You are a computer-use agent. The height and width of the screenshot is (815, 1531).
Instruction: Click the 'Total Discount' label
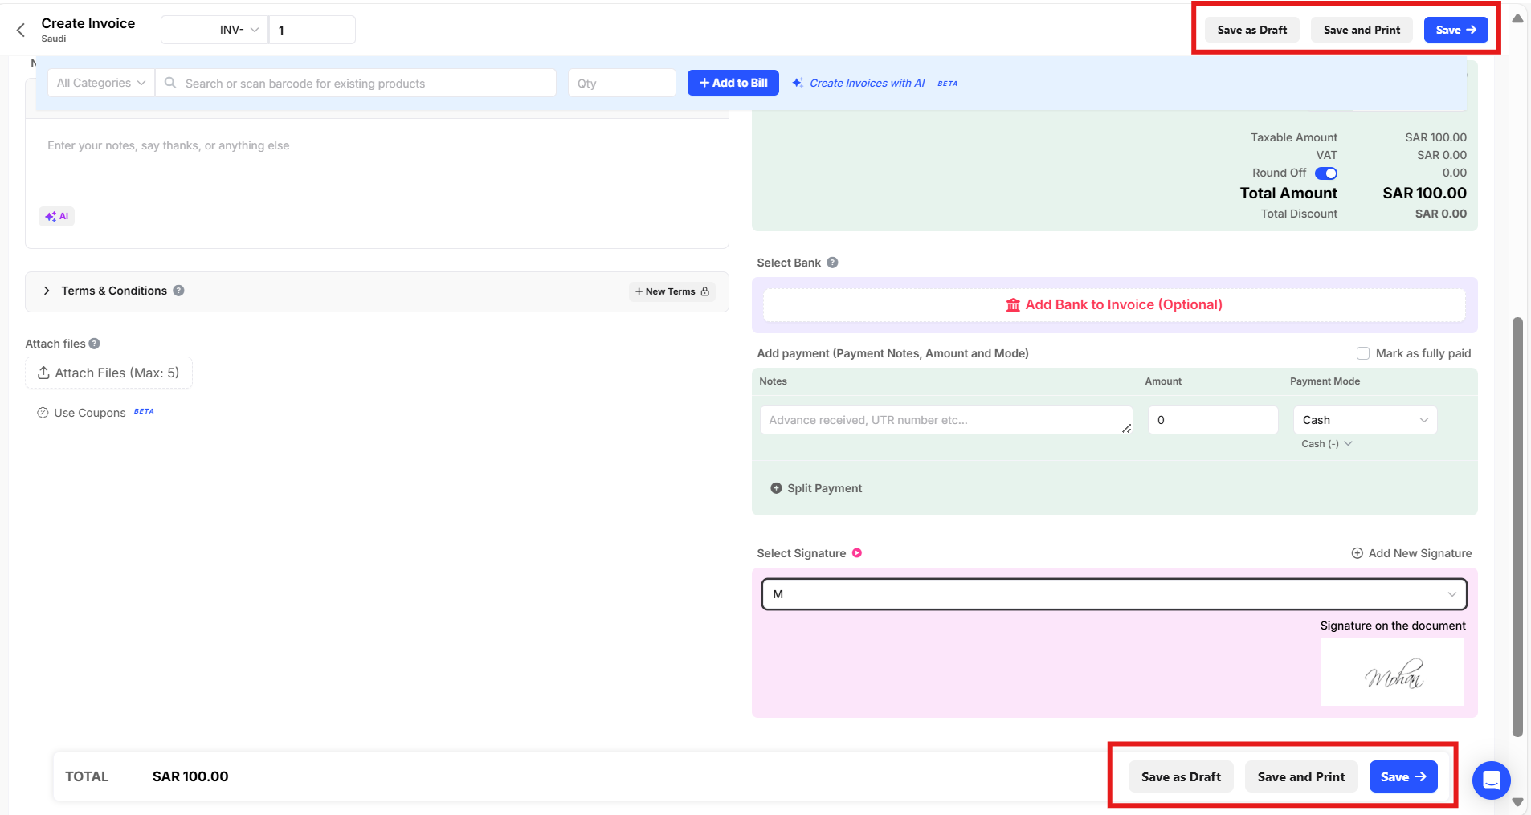click(1299, 214)
